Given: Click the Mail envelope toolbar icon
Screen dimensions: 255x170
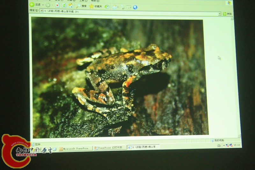Looking at the screenshot, I should coord(114,7).
